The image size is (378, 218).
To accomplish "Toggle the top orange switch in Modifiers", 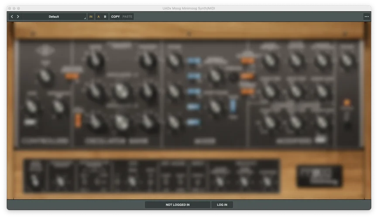I will [247, 61].
